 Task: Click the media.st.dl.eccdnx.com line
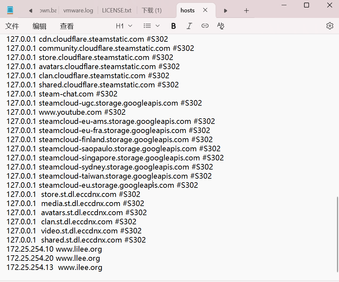pyautogui.click(x=75, y=203)
